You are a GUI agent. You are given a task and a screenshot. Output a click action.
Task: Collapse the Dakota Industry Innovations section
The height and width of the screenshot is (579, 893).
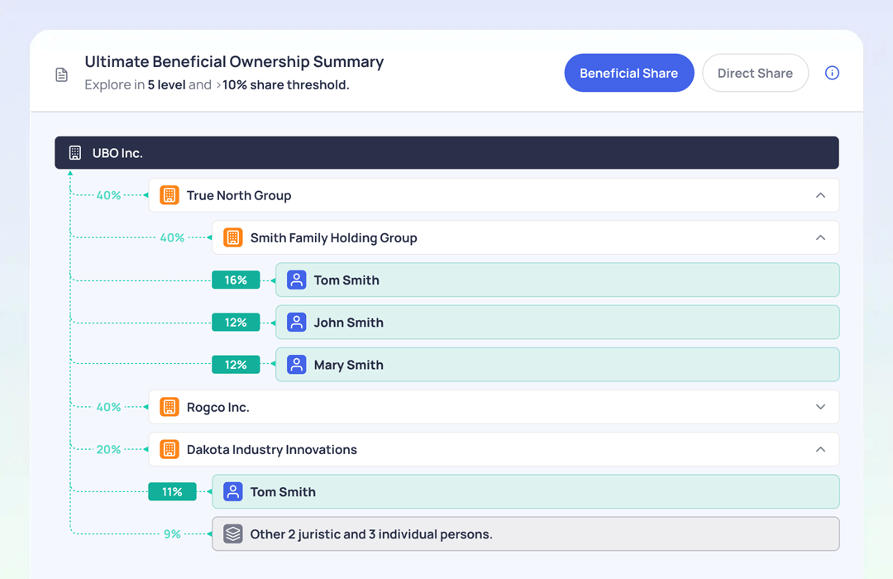[x=820, y=449]
